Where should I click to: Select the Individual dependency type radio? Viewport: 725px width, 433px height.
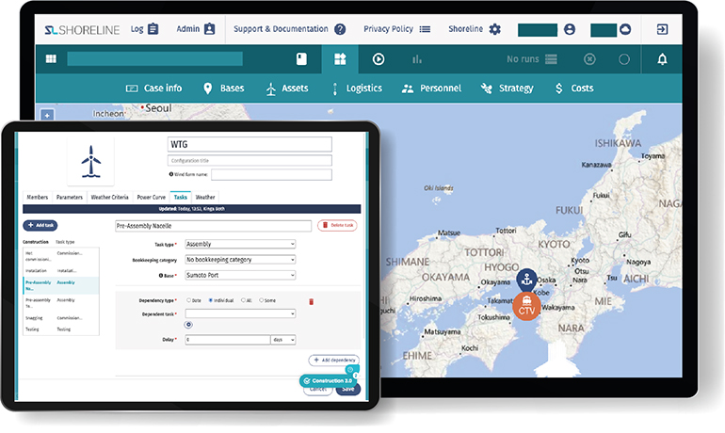coord(210,300)
